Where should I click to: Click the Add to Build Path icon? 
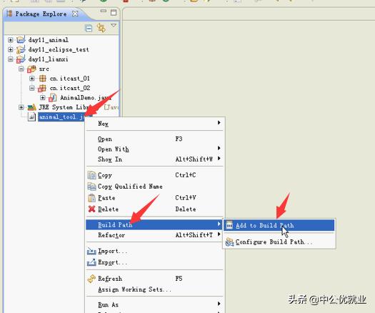click(x=229, y=225)
